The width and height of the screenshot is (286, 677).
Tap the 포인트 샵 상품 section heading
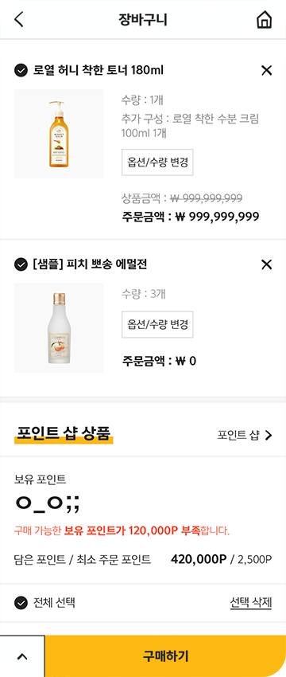click(64, 433)
